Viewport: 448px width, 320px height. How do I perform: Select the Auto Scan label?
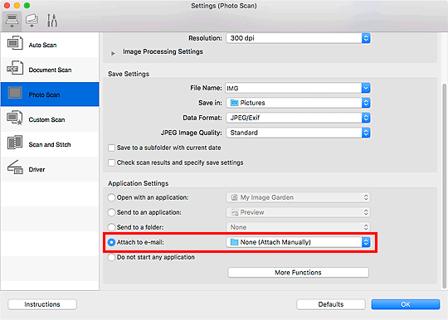point(42,45)
